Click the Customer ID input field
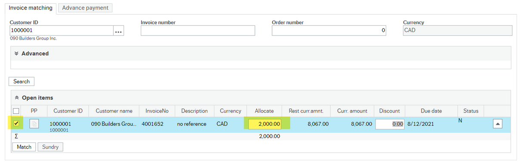Image resolution: width=527 pixels, height=167 pixels. pyautogui.click(x=62, y=30)
